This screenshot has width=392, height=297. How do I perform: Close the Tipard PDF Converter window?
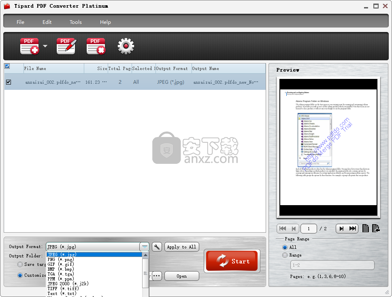pyautogui.click(x=385, y=6)
